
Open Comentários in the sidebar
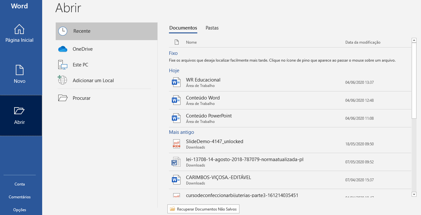coord(20,197)
